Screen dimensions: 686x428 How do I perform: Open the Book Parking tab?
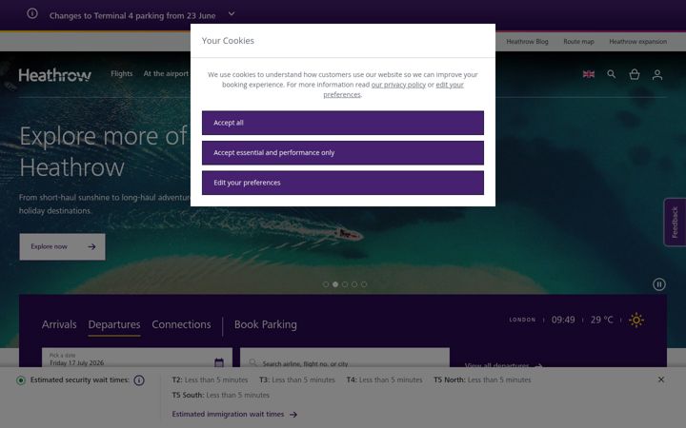[x=265, y=324]
